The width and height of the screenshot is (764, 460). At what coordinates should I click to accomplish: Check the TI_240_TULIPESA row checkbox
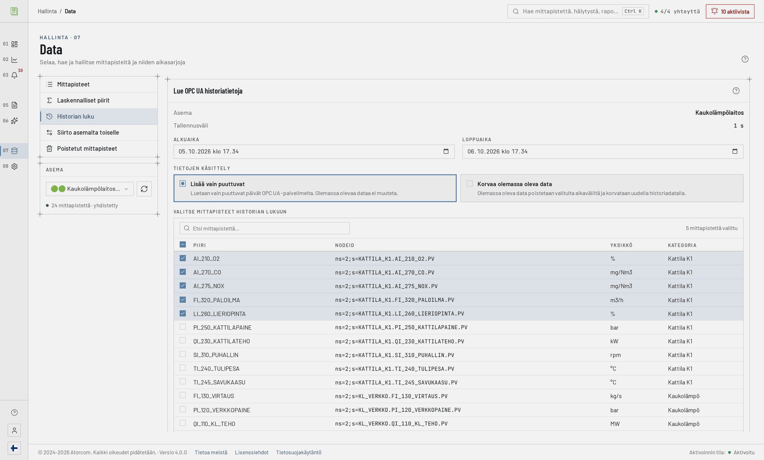183,368
